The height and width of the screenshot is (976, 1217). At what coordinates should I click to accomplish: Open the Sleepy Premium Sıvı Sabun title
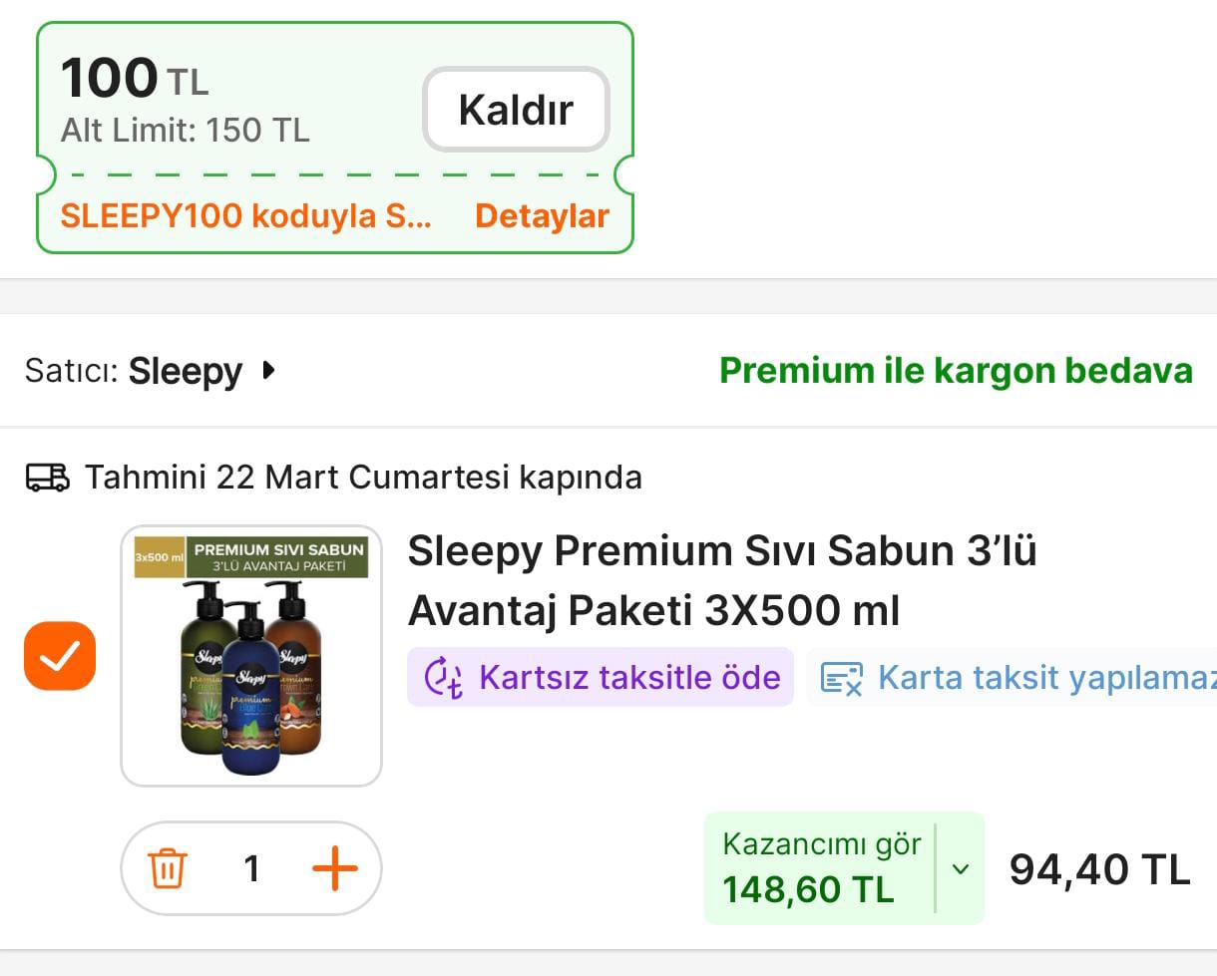pyautogui.click(x=722, y=580)
